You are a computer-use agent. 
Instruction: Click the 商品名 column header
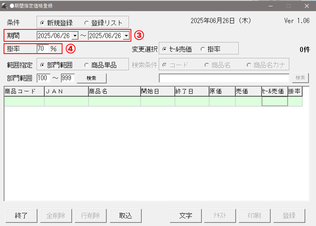[x=114, y=91]
